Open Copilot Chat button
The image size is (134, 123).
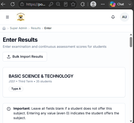(x=117, y=4)
